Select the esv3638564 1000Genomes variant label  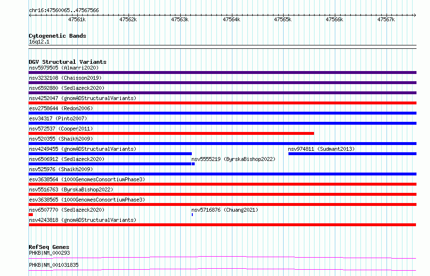point(87,179)
